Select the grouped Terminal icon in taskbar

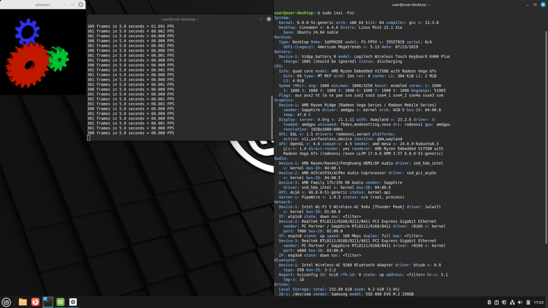48,302
